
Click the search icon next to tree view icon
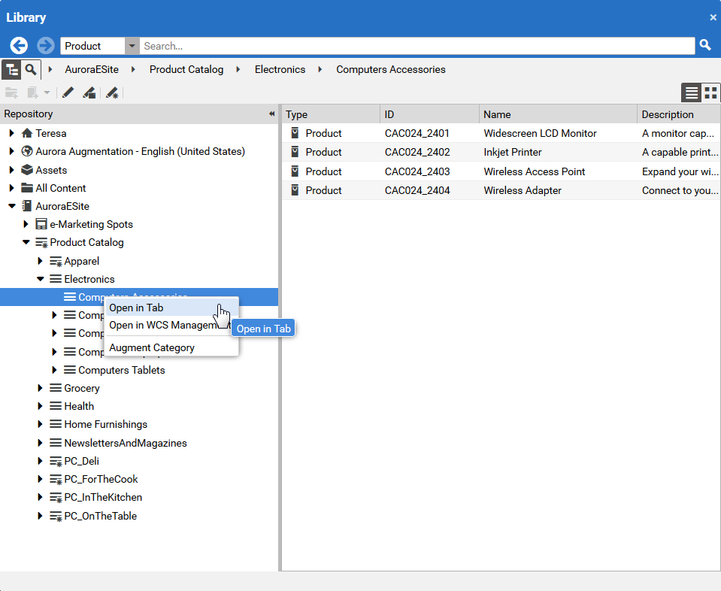31,69
